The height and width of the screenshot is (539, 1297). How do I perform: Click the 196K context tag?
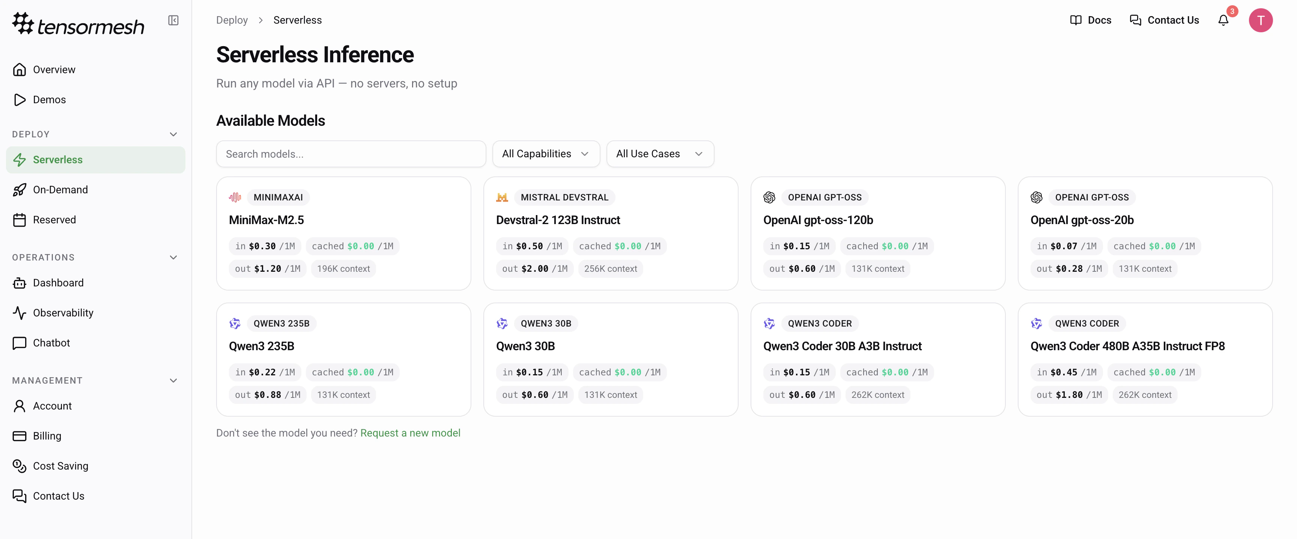(343, 269)
